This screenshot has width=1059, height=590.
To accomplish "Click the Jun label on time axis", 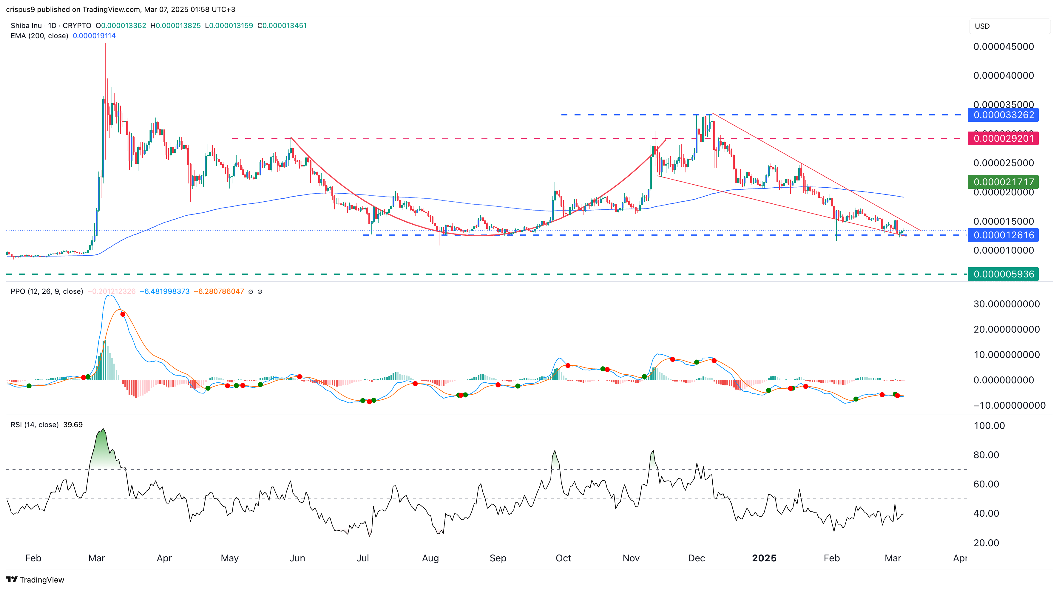I will (297, 558).
